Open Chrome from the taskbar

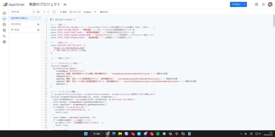(x=108, y=134)
